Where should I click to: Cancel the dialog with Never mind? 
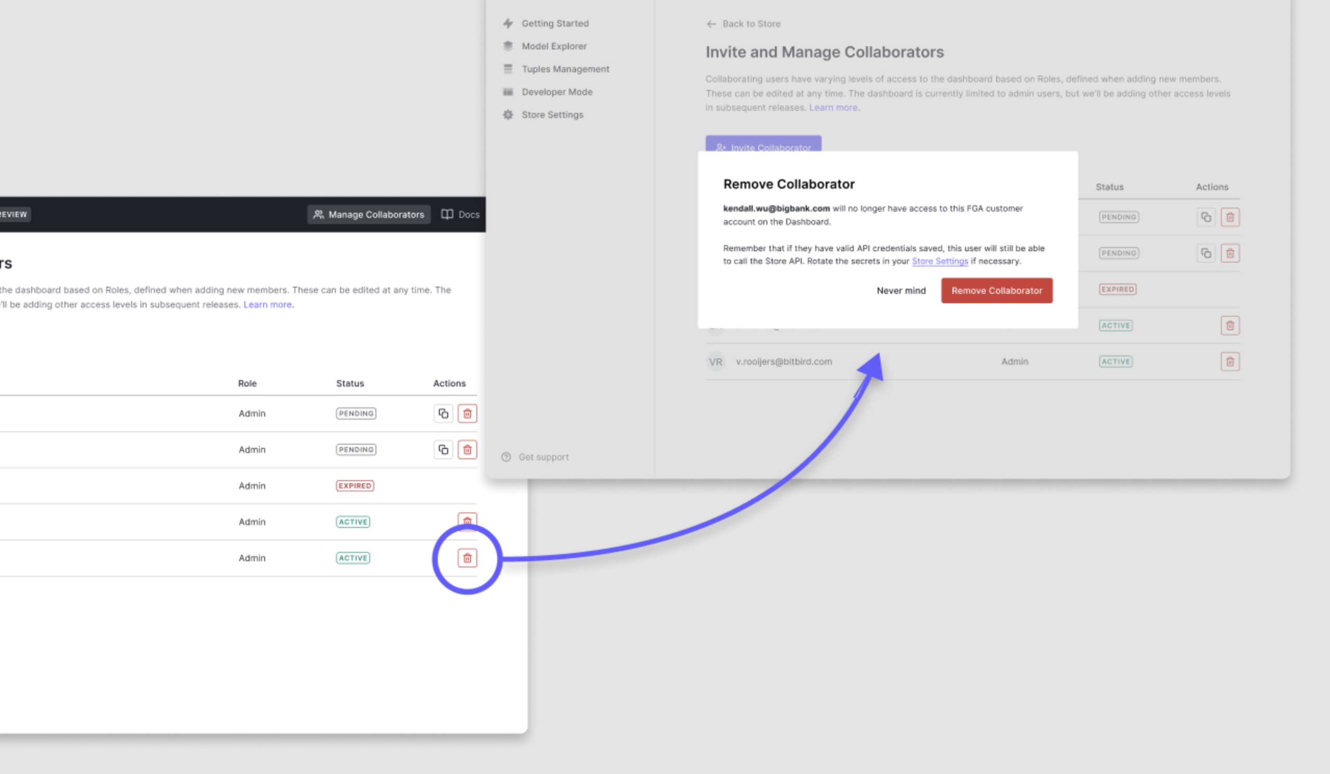pyautogui.click(x=901, y=290)
